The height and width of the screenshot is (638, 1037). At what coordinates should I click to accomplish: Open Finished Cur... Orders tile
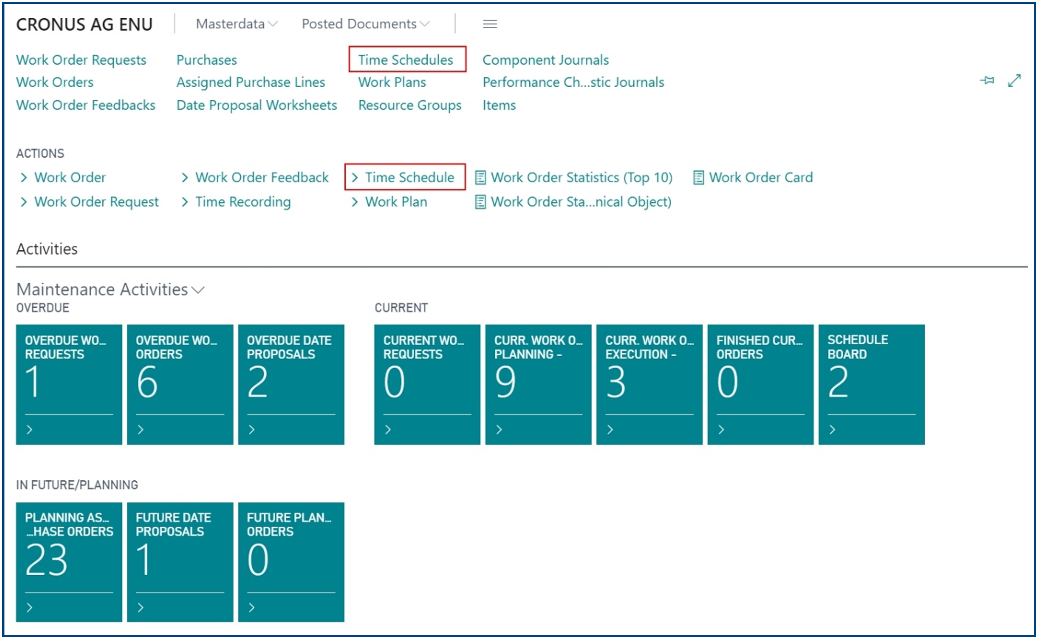pos(761,385)
